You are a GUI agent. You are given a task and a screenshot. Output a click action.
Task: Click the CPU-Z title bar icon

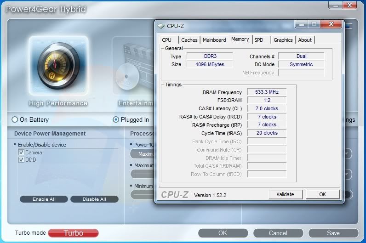(x=161, y=26)
